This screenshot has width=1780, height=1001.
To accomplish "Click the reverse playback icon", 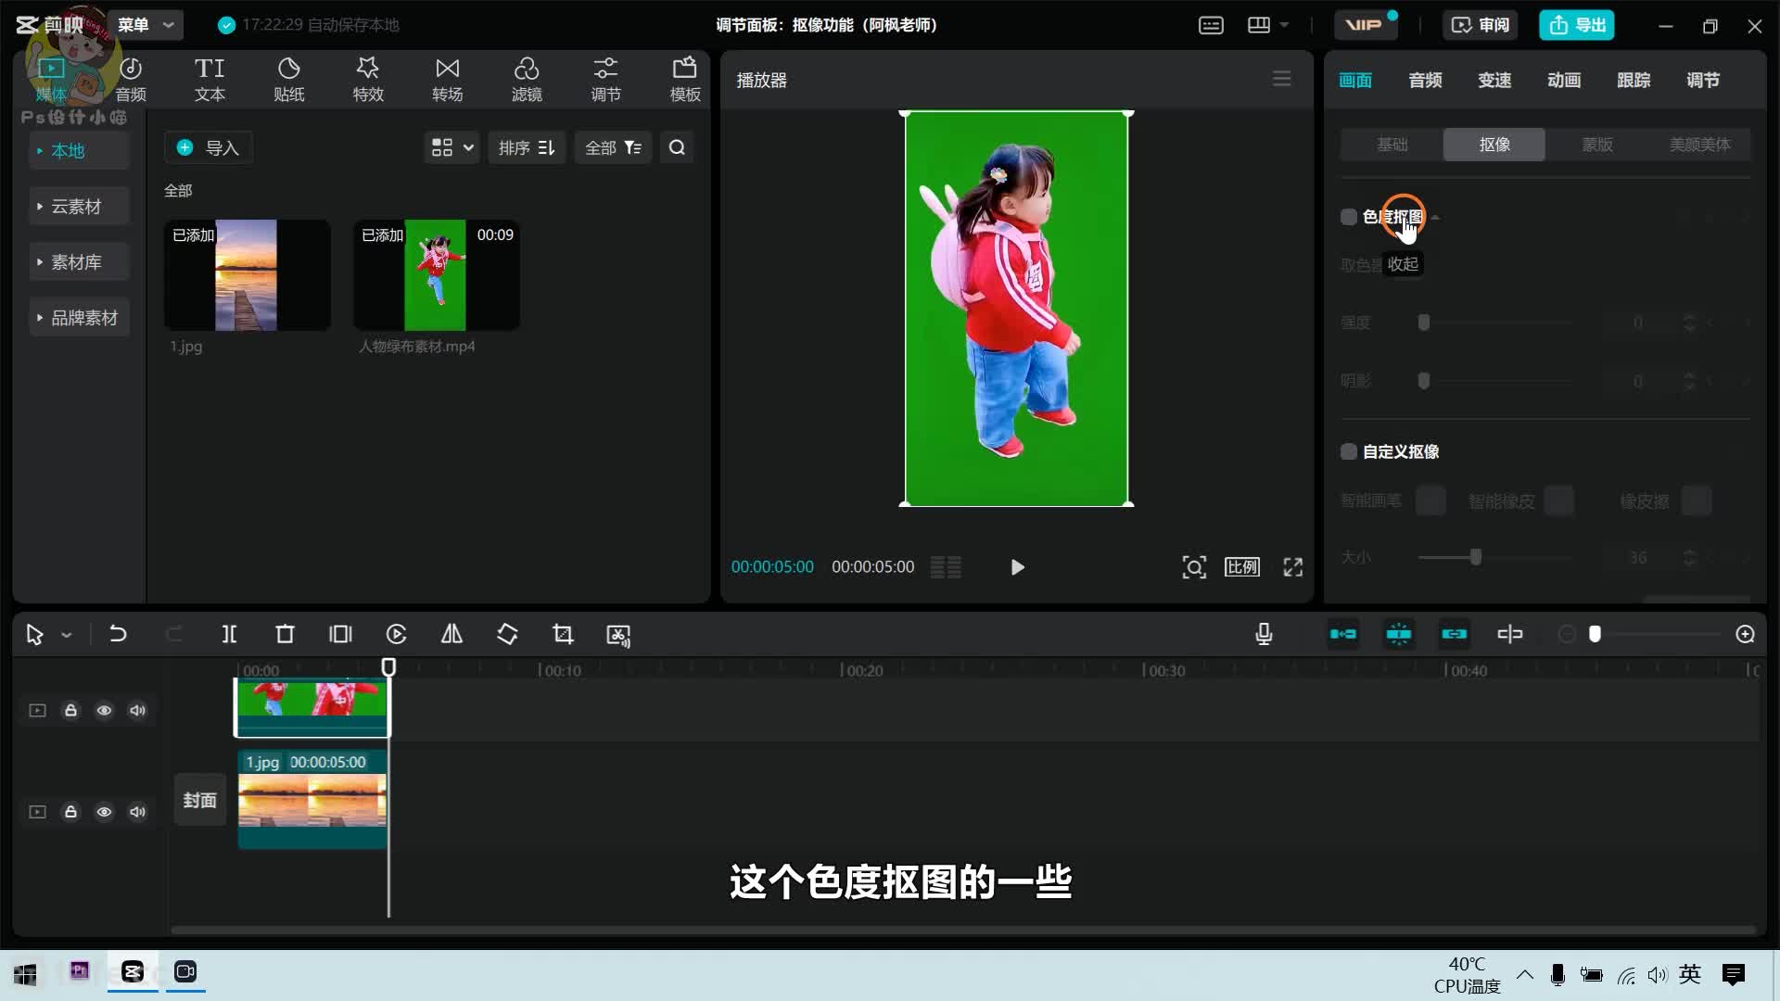I will pos(396,634).
